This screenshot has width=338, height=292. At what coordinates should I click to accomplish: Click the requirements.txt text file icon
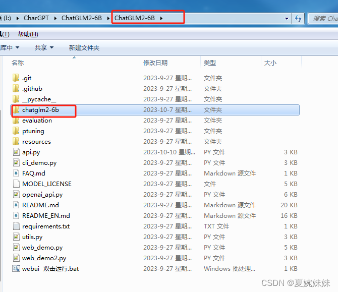16,226
